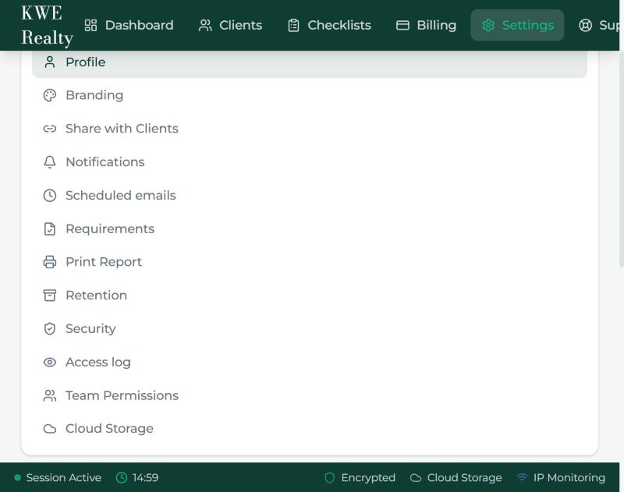This screenshot has height=492, width=624.
Task: Click the Profile person icon
Action: coord(50,62)
